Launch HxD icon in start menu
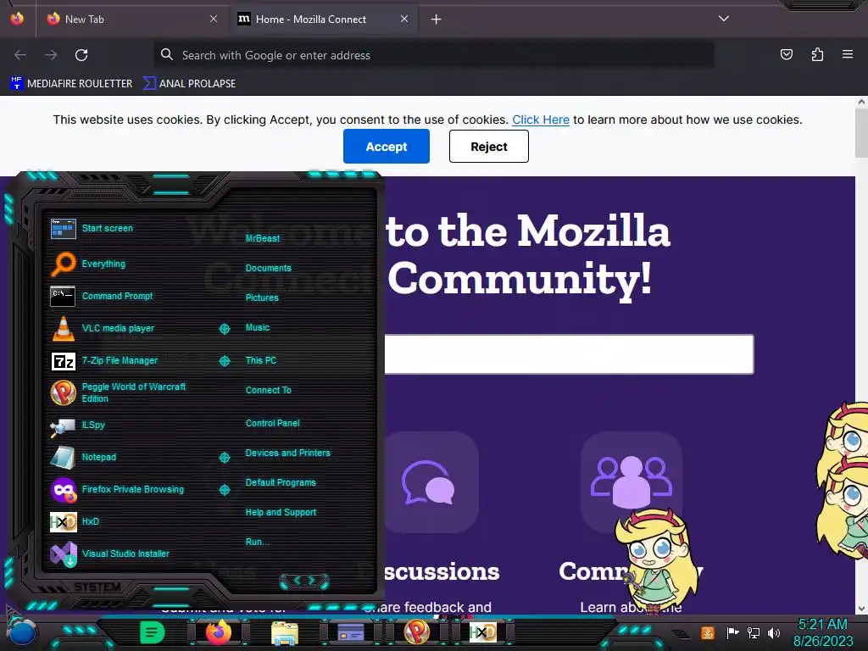 tap(63, 522)
